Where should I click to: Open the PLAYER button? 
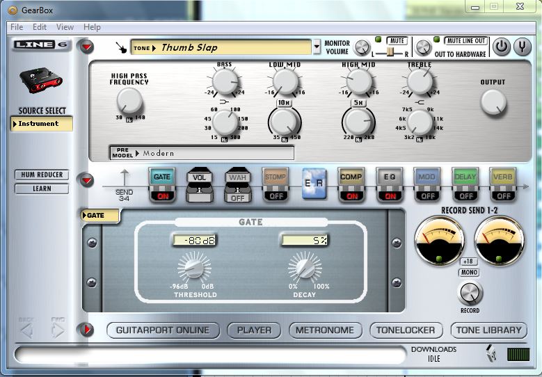254,330
